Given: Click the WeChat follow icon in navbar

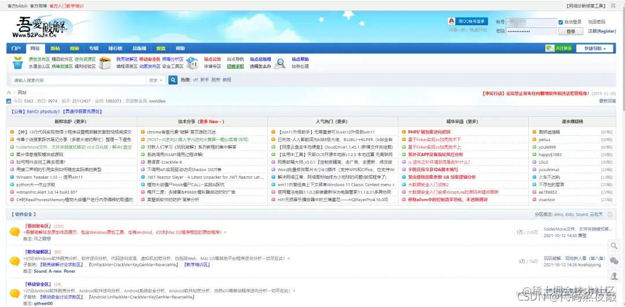Looking at the screenshot, I should coord(550,48).
